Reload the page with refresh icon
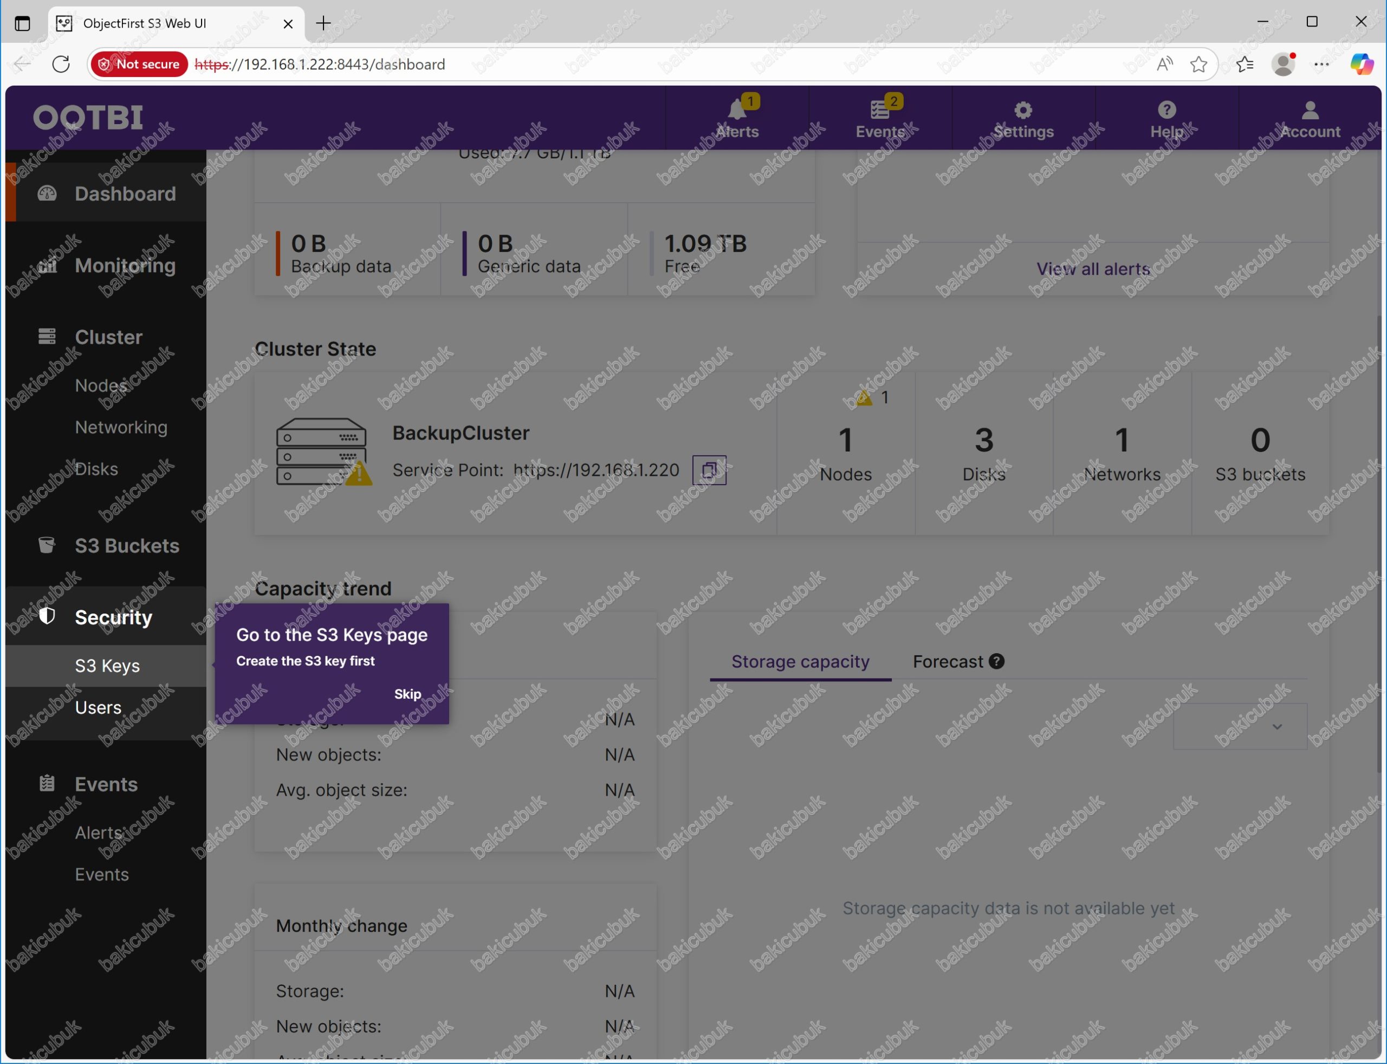The width and height of the screenshot is (1387, 1064). point(61,64)
